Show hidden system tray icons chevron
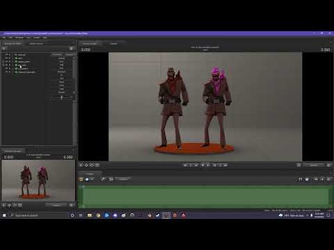This screenshot has width=334, height=250. click(x=307, y=215)
